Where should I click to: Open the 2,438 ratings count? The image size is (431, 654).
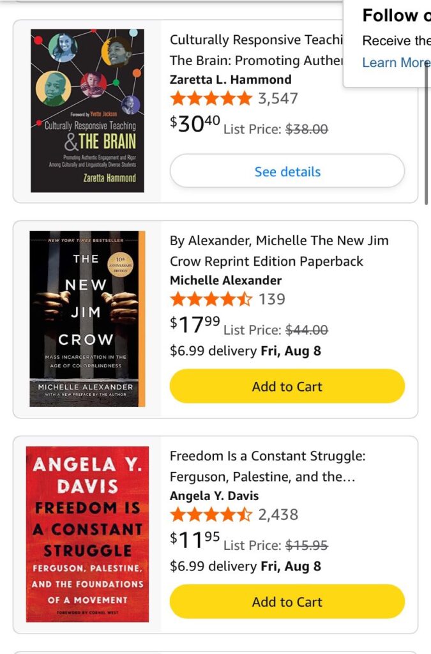tap(278, 514)
